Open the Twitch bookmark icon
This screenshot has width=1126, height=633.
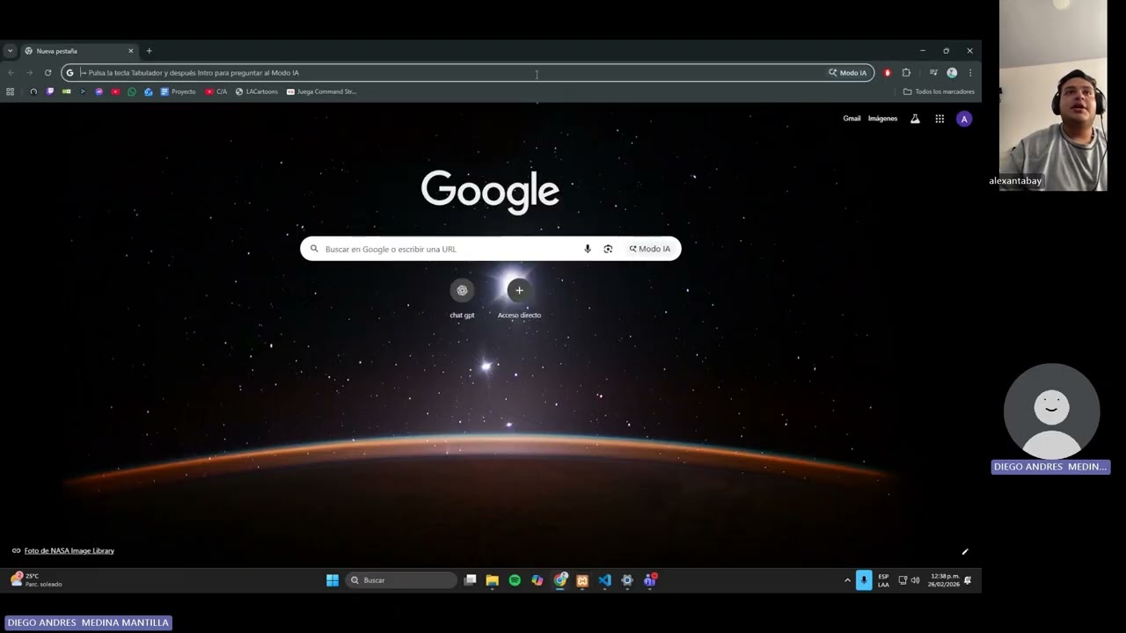50,91
